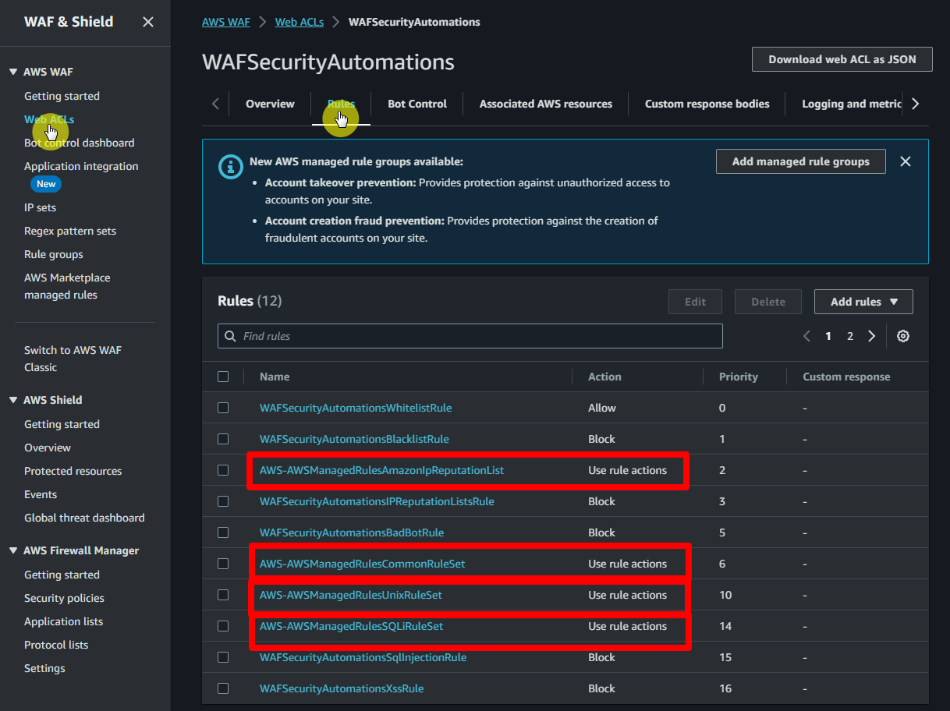Close the WAF & Shield side panel
Image resolution: width=950 pixels, height=711 pixels.
pos(148,22)
